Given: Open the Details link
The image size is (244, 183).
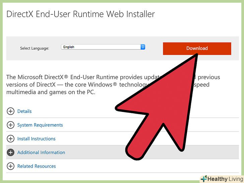Looking at the screenshot, I should pyautogui.click(x=24, y=111).
